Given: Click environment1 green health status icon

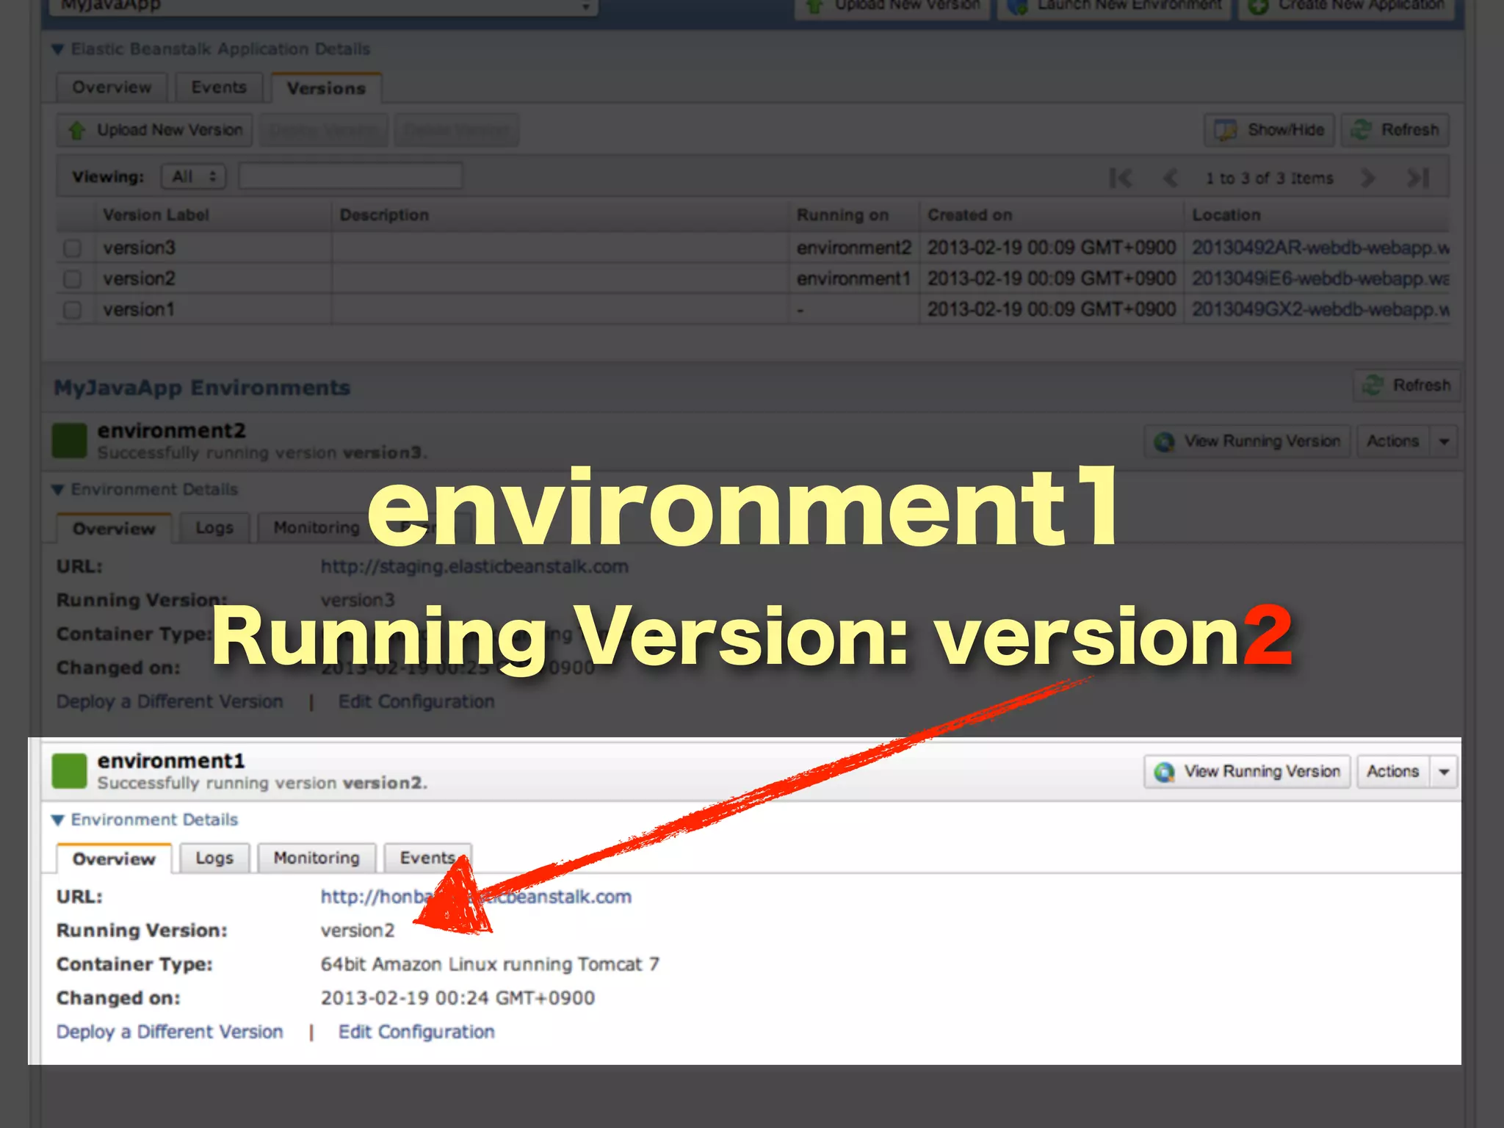Looking at the screenshot, I should coord(70,771).
